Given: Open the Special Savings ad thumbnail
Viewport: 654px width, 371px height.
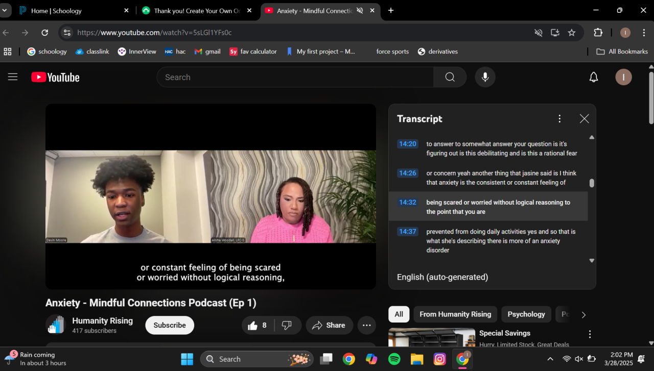Looking at the screenshot, I should pyautogui.click(x=432, y=338).
